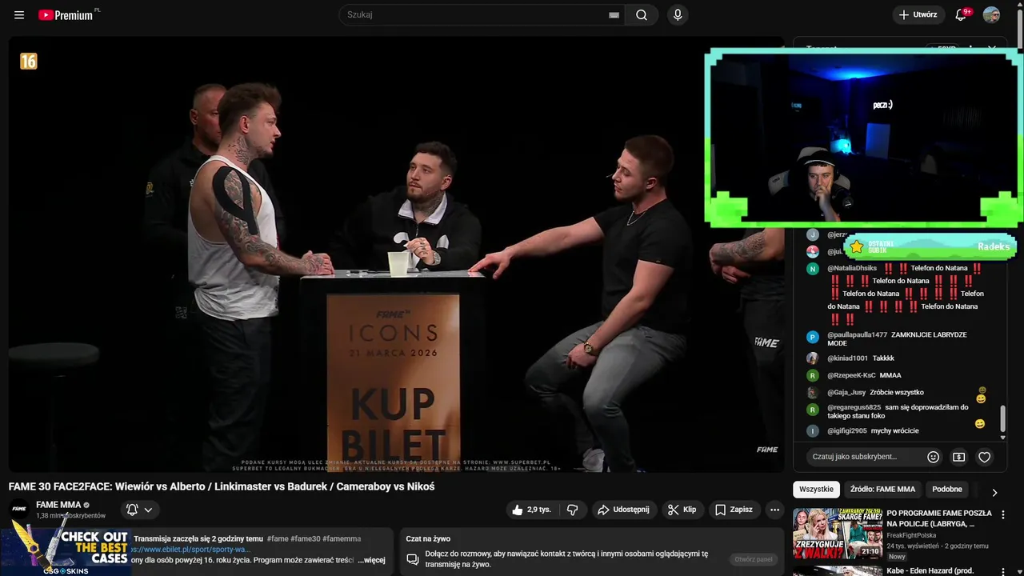Open options for PO PROGRAMIE FAME video

tap(1003, 515)
